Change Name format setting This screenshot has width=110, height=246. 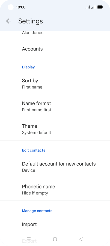coord(55,106)
